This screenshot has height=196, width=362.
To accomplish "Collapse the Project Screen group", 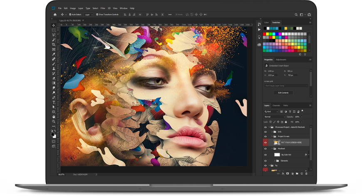I will (x=272, y=137).
